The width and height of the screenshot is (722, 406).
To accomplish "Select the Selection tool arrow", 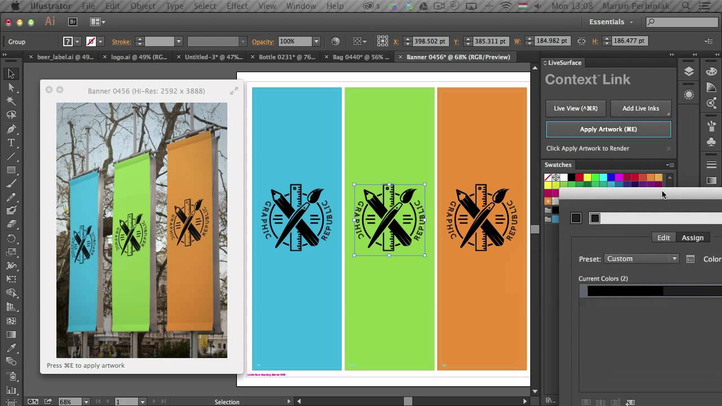I will pos(11,74).
